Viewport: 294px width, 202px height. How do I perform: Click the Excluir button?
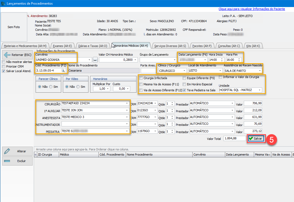(18, 161)
